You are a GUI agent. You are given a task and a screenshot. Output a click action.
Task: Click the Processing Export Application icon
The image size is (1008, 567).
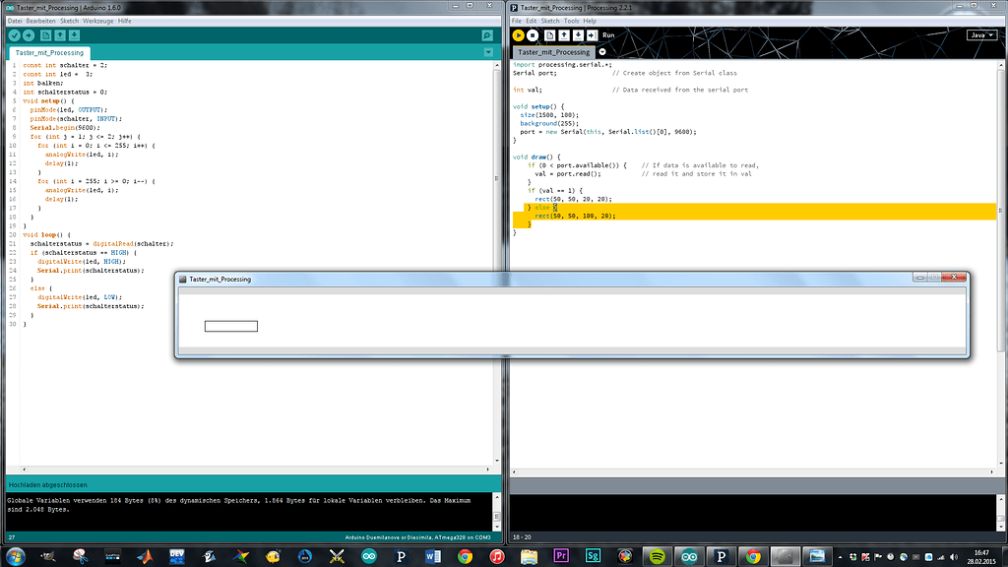[592, 35]
